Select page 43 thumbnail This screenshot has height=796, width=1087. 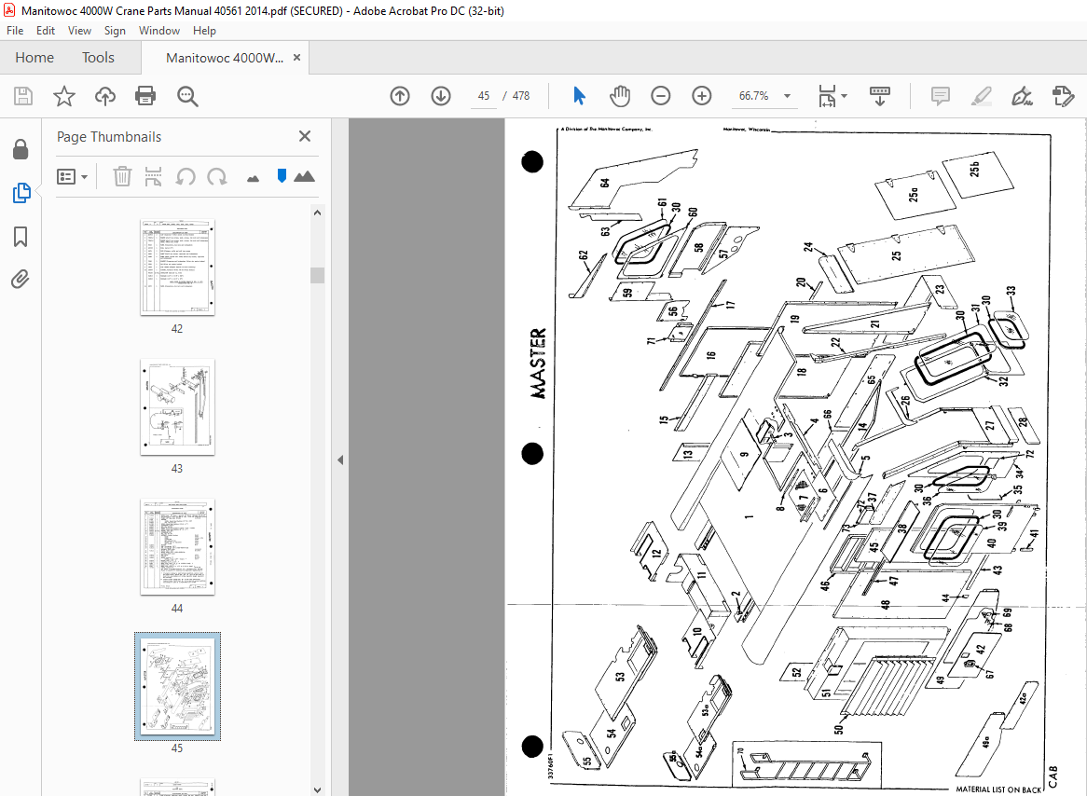pos(177,407)
